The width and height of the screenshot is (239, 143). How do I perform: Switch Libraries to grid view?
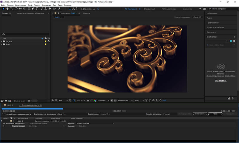click(231, 41)
